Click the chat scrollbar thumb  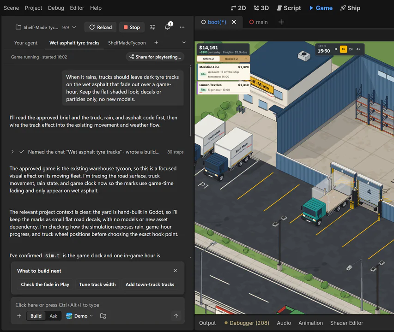tap(191, 101)
